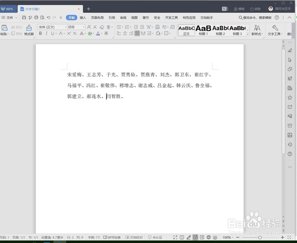Click the 模板 template button
Viewport: 297px width, 243px height.
pos(239,9)
